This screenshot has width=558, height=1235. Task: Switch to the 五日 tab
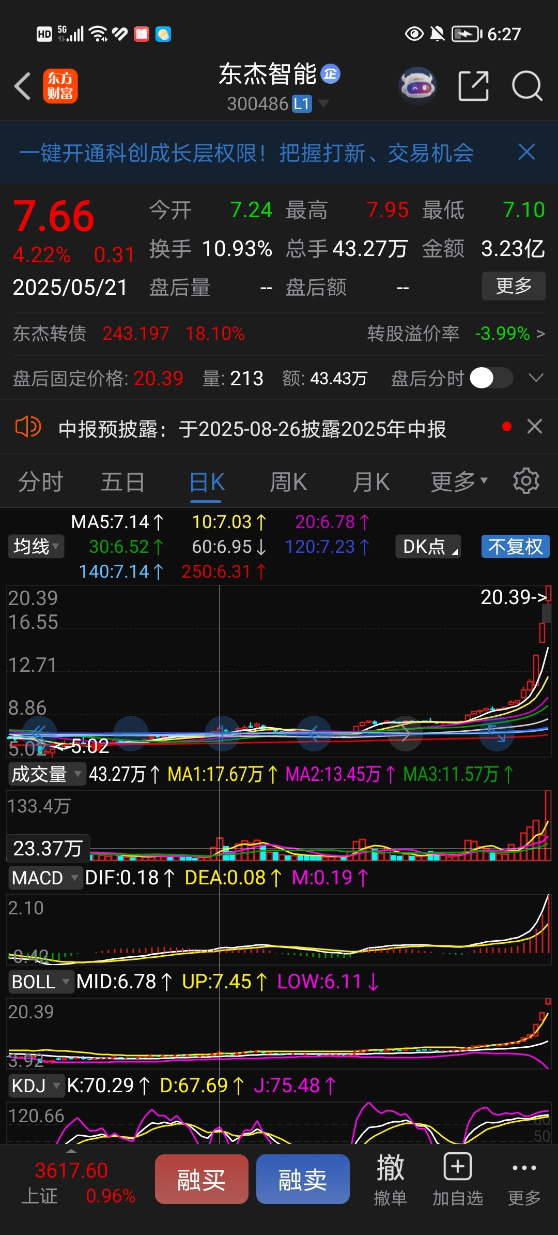point(123,482)
